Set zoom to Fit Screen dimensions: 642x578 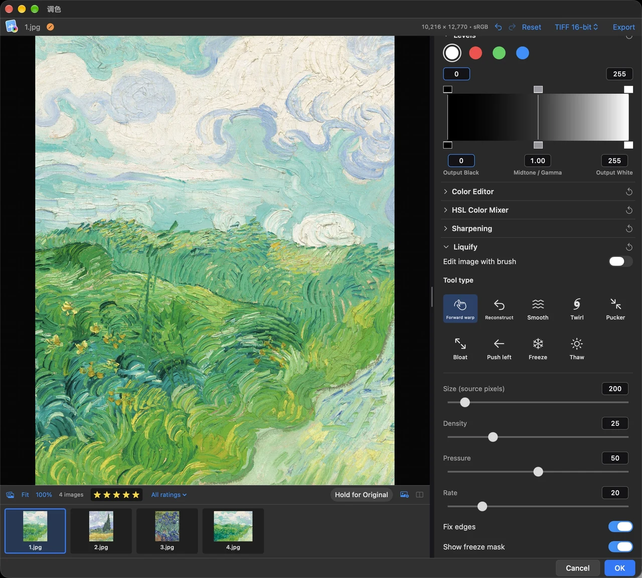pos(25,495)
